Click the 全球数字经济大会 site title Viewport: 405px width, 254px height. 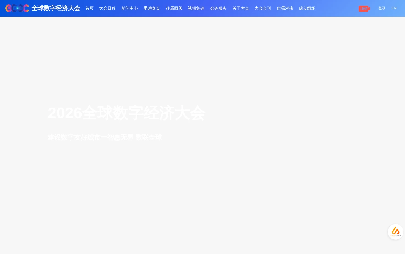56,8
